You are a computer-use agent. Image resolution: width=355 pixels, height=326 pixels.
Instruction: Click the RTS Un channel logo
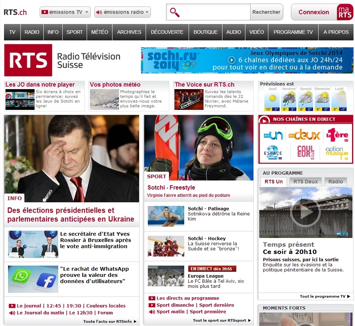[273, 135]
